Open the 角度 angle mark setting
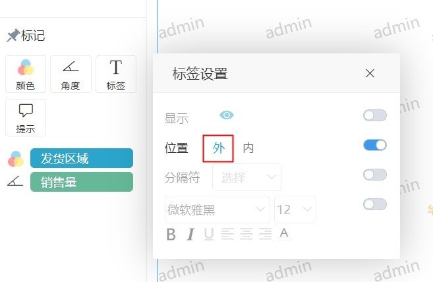433x282 pixels. pyautogui.click(x=71, y=74)
